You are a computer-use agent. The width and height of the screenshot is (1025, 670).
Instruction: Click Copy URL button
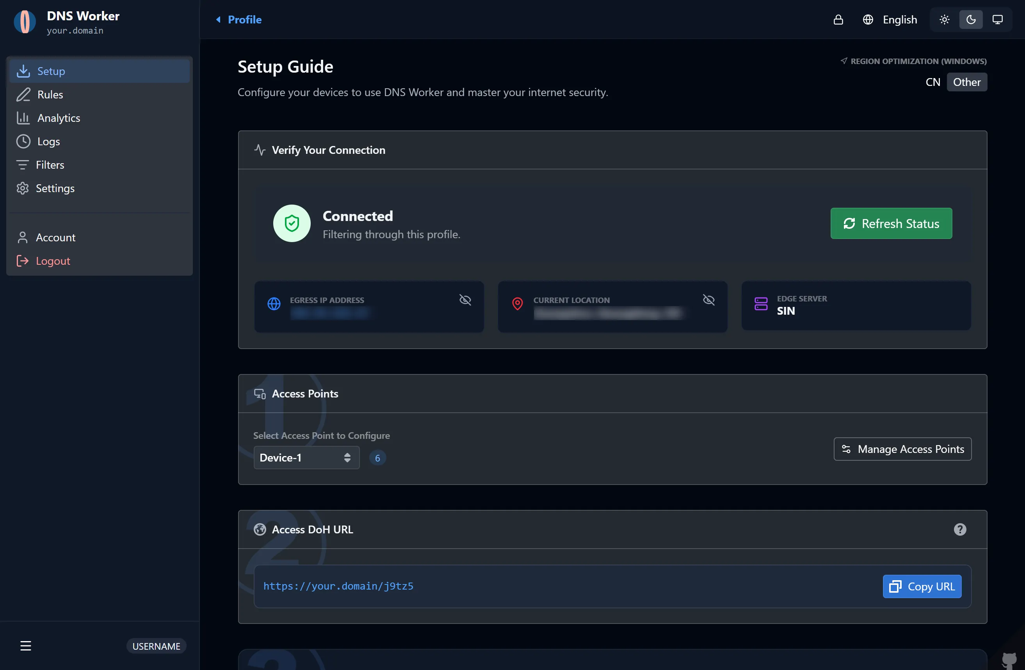pyautogui.click(x=922, y=586)
